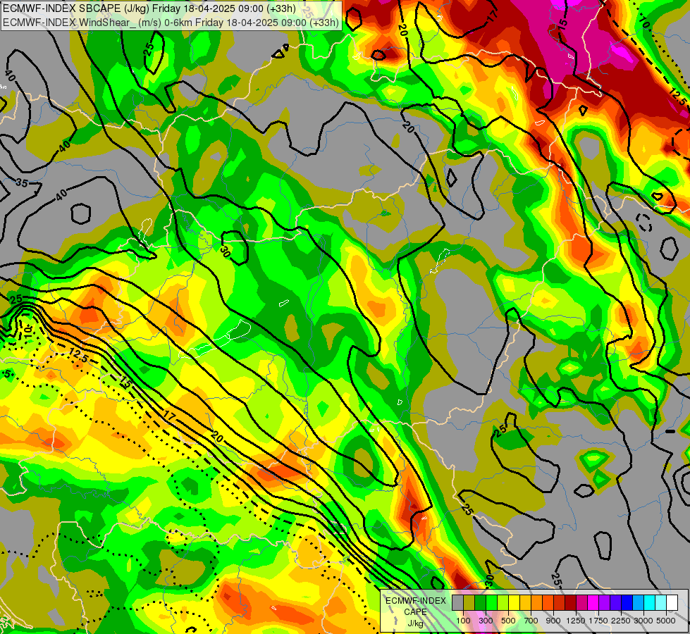Click the 2250 value in the legend scale
This screenshot has height=634, width=690.
tap(621, 621)
